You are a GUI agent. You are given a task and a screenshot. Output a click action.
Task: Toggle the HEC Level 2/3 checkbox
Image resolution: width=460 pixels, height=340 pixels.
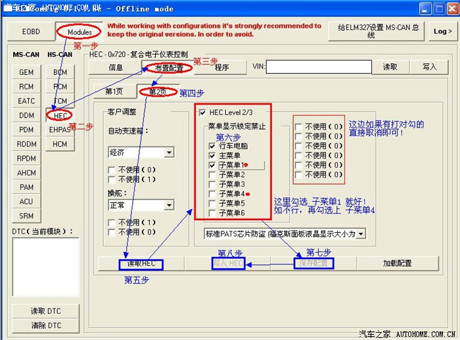[x=202, y=112]
